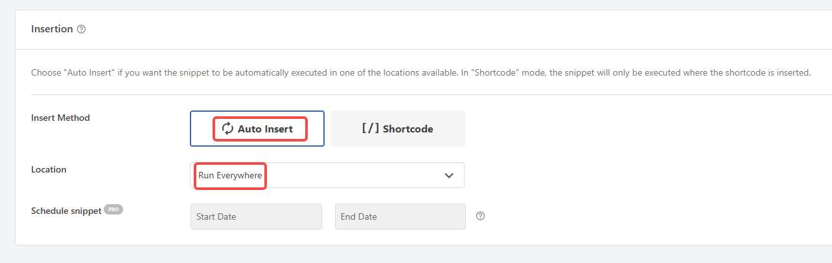Click the empty Insertion panel header area
The image size is (832, 263).
(x=454, y=29)
